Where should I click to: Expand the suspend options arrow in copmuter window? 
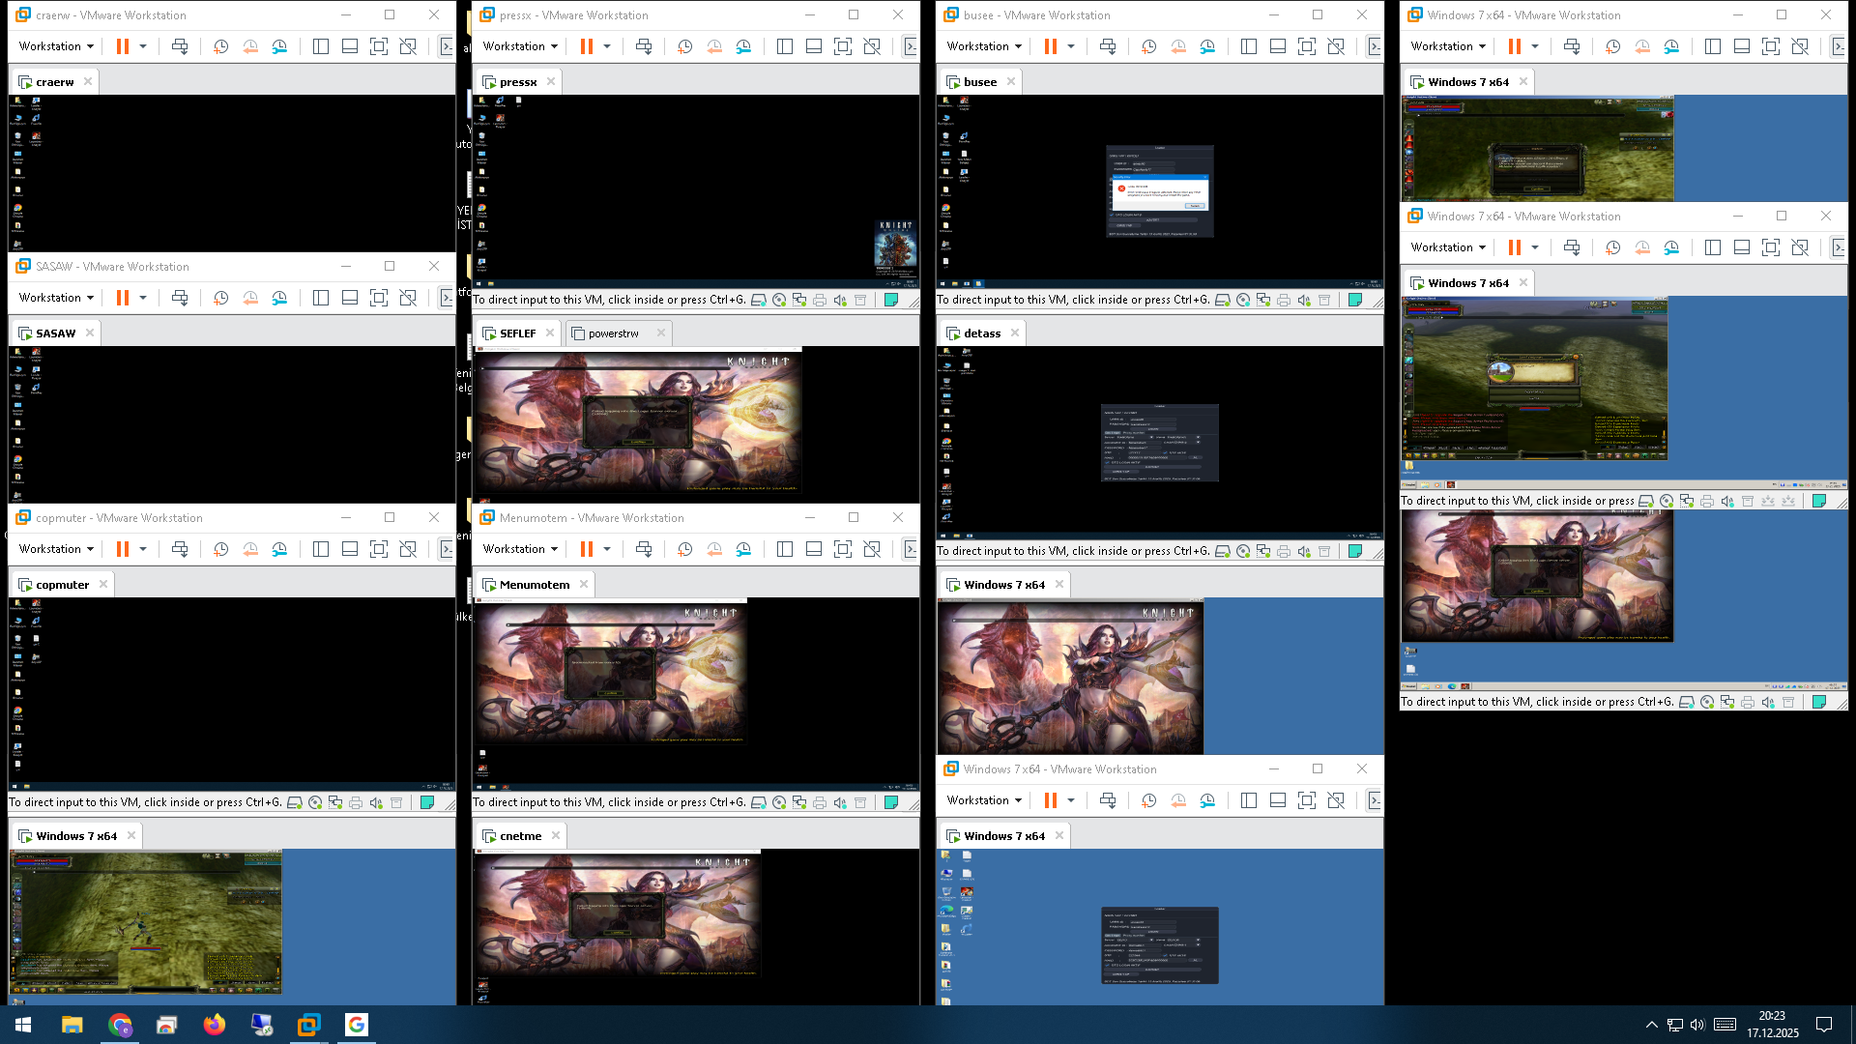tap(143, 549)
